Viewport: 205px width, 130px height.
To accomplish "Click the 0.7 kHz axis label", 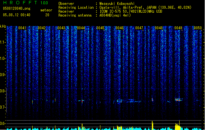I will pos(3,107).
